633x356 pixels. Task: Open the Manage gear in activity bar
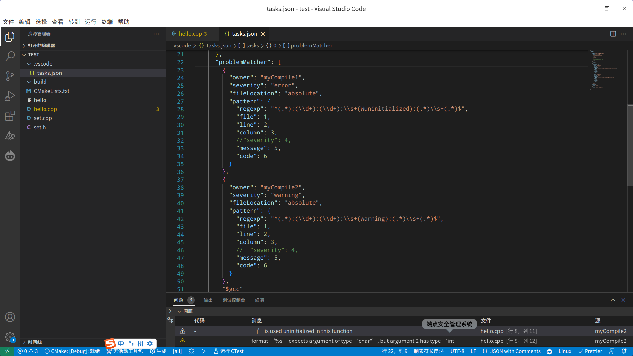pos(10,337)
